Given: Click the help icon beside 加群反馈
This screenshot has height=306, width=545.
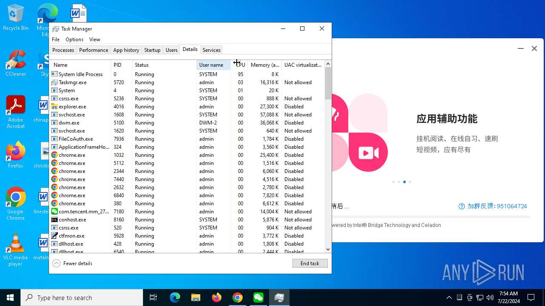Looking at the screenshot, I should point(462,206).
